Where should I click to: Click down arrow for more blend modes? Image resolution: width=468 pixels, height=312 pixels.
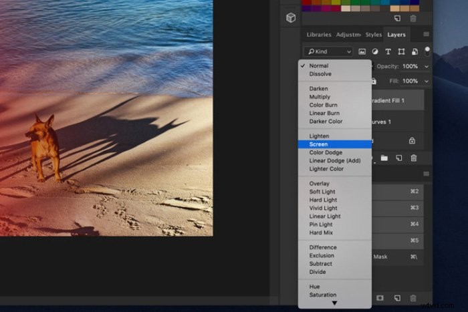click(x=334, y=303)
